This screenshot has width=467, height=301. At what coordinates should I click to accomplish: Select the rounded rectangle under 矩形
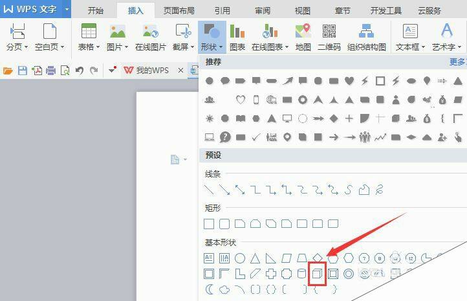224,224
